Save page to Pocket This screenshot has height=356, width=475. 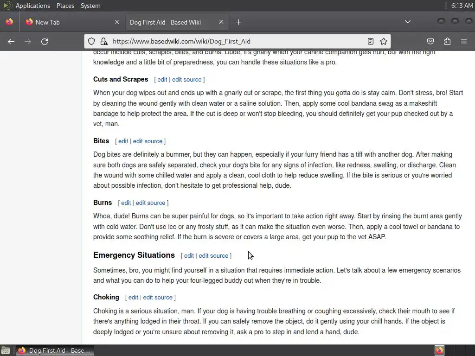(x=430, y=41)
